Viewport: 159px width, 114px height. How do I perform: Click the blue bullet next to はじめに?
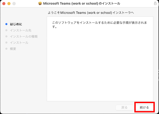click(6, 24)
